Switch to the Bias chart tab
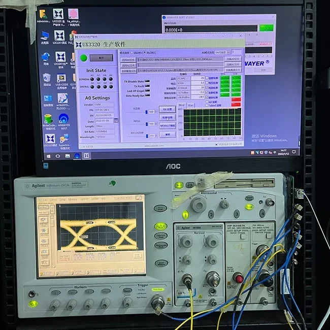 tap(191, 105)
